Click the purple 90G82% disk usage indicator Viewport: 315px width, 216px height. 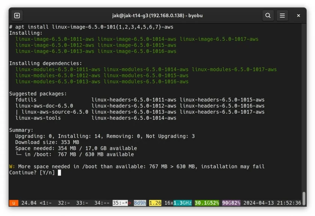coord(231,203)
